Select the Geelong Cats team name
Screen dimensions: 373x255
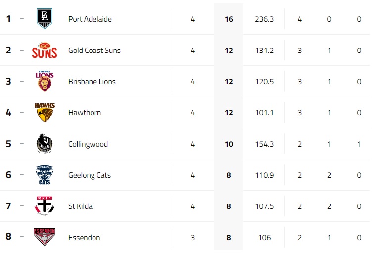coord(90,175)
